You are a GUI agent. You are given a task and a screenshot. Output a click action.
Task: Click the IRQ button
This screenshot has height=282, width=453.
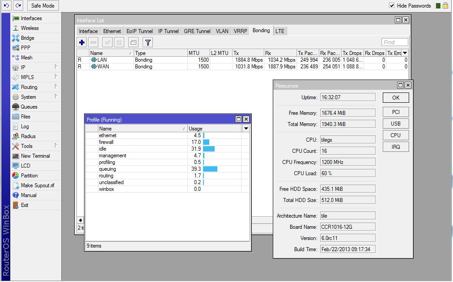(396, 147)
